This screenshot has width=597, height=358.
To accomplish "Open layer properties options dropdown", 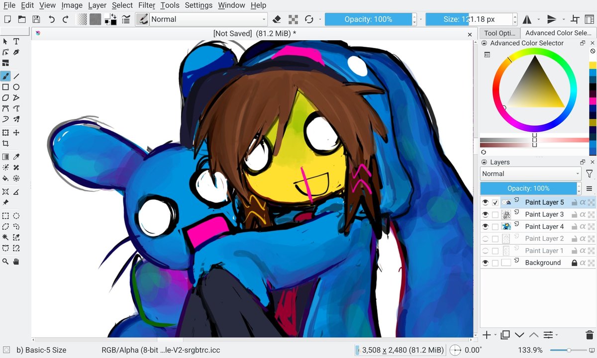I will (550, 335).
